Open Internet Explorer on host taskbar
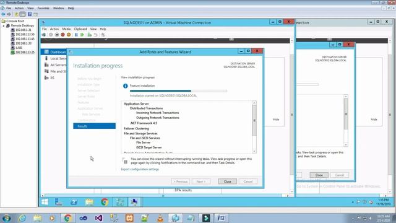Screen dimensions: 396x223 [x=22, y=217]
